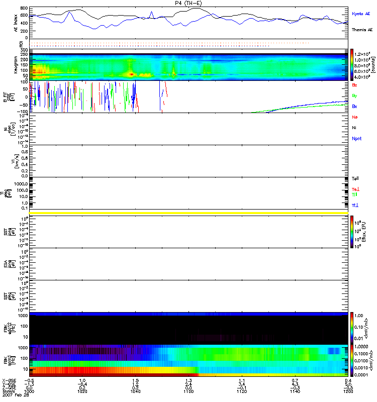Click the keogram counts color bar
Viewport: 377px width, 402px height.
(x=352, y=65)
